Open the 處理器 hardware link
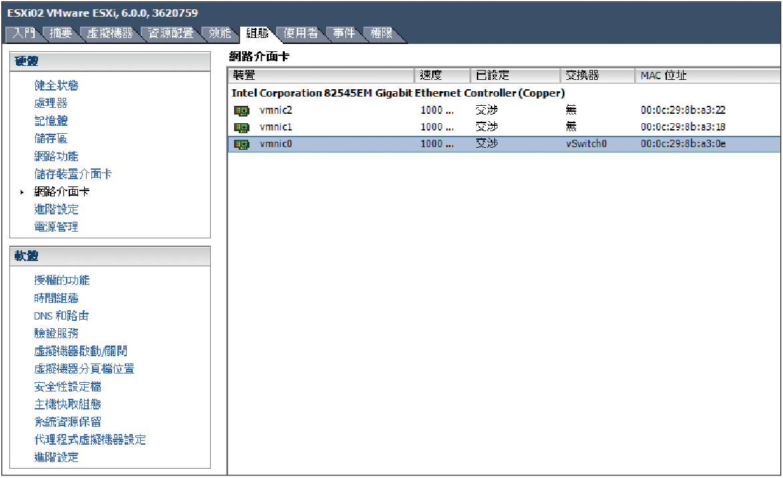783x478 pixels. [51, 103]
